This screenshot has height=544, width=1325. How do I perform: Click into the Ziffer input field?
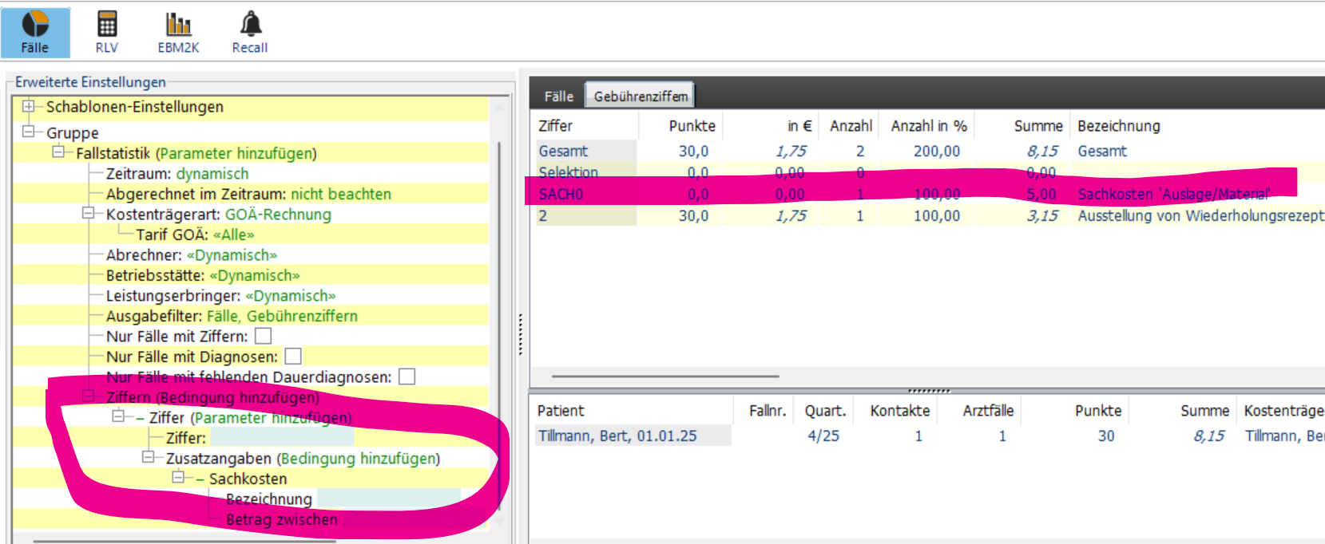point(281,437)
